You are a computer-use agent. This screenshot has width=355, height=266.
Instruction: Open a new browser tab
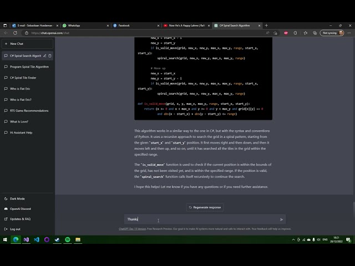[x=266, y=25]
